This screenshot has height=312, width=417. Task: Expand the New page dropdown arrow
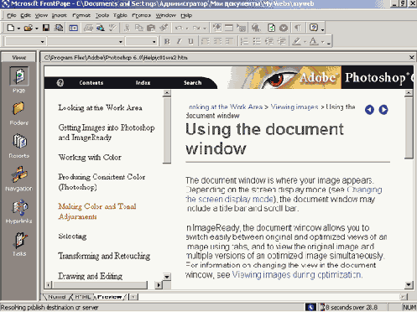(18, 29)
